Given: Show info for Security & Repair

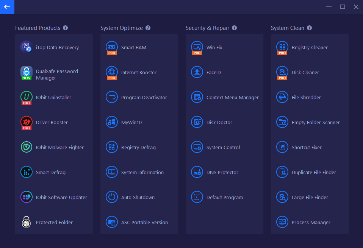Looking at the screenshot, I should point(234,28).
